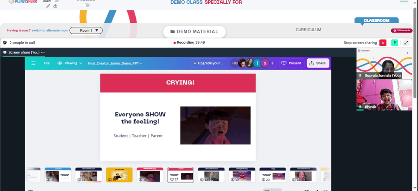The image size is (418, 191).
Task: Toggle the Draw switch
Action: point(56,1)
